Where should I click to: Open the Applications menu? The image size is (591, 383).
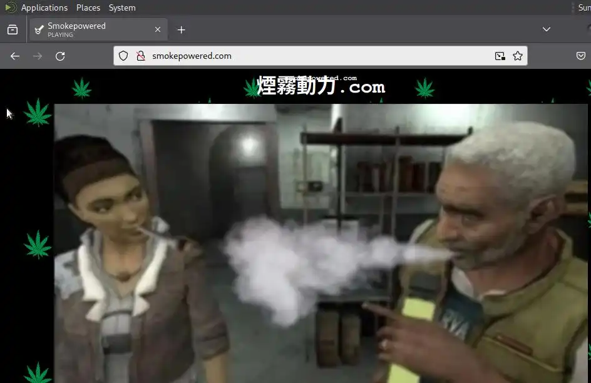[x=44, y=8]
